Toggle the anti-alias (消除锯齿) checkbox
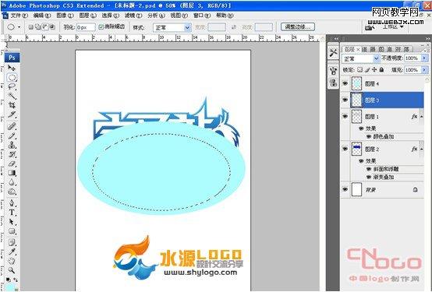 pyautogui.click(x=101, y=27)
